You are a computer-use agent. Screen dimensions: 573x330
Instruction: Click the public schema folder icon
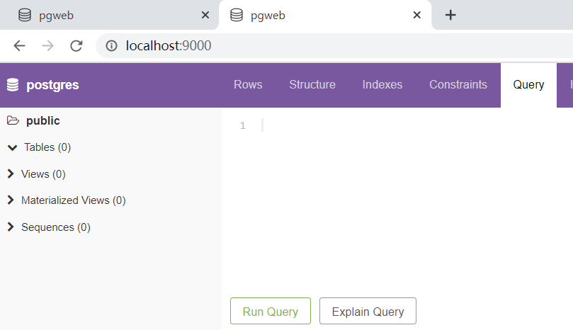pos(12,121)
